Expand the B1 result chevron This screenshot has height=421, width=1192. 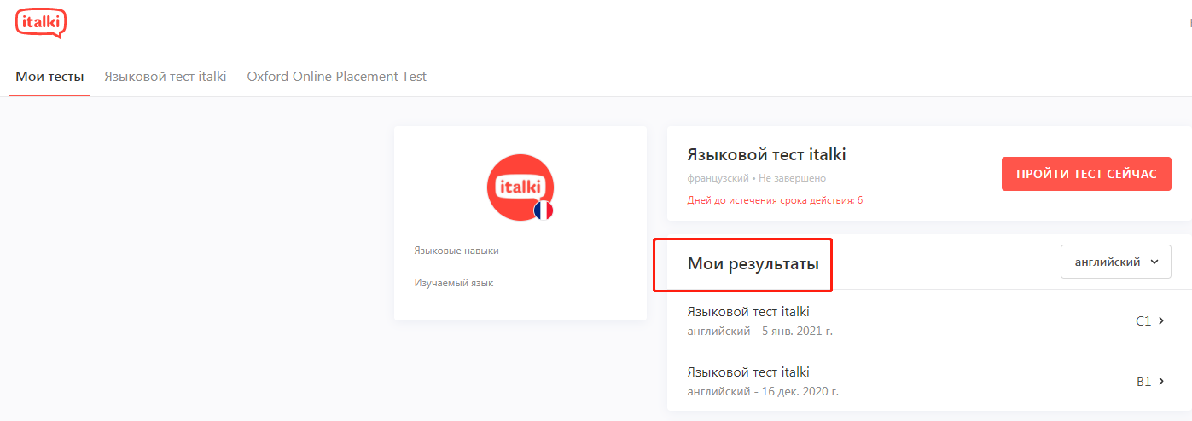[1161, 381]
